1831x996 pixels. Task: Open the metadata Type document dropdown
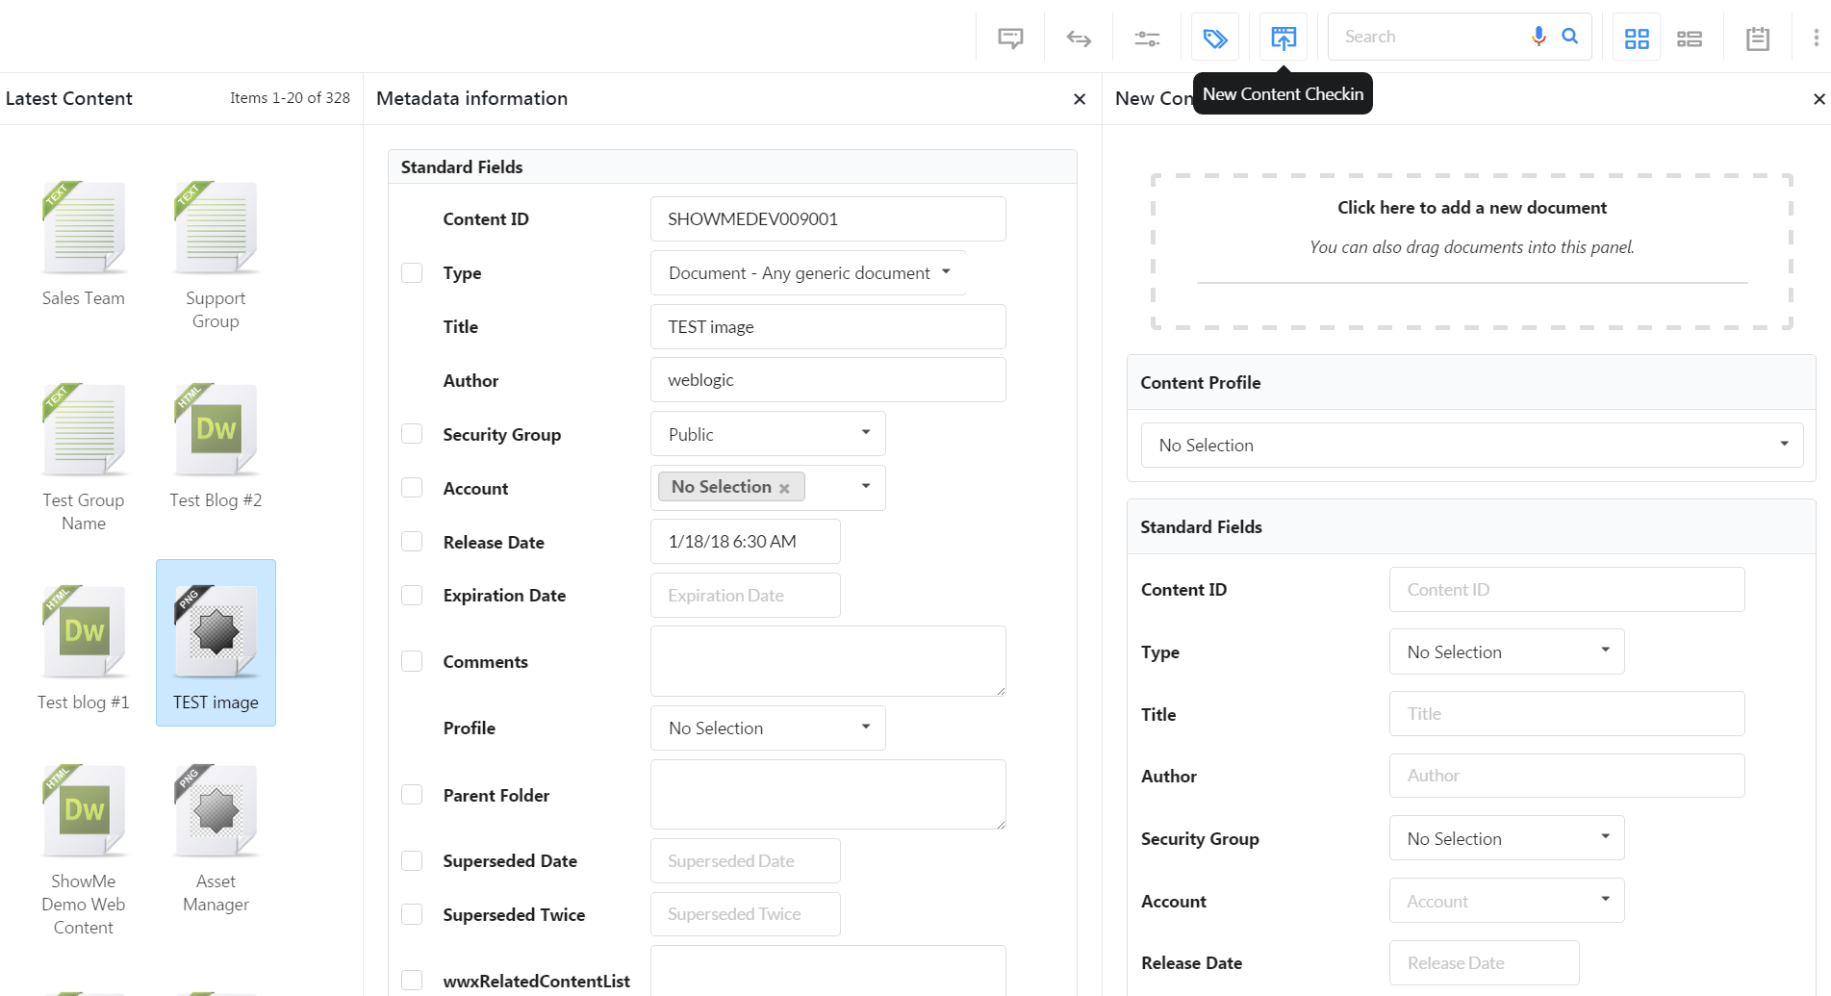808,273
